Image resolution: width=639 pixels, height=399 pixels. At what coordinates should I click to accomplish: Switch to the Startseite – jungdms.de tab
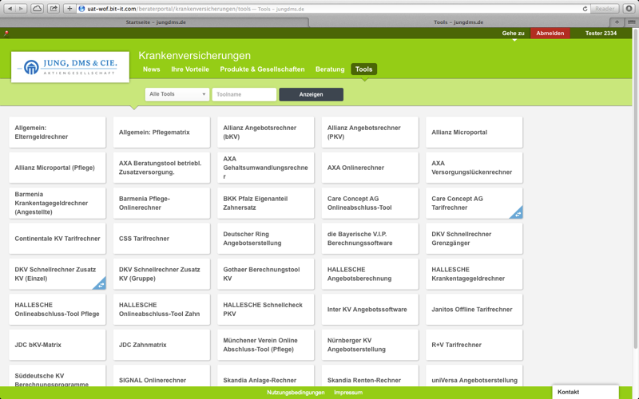[155, 22]
